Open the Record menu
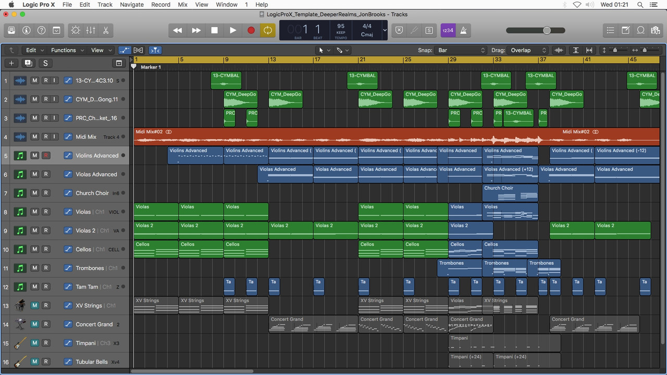 [160, 5]
